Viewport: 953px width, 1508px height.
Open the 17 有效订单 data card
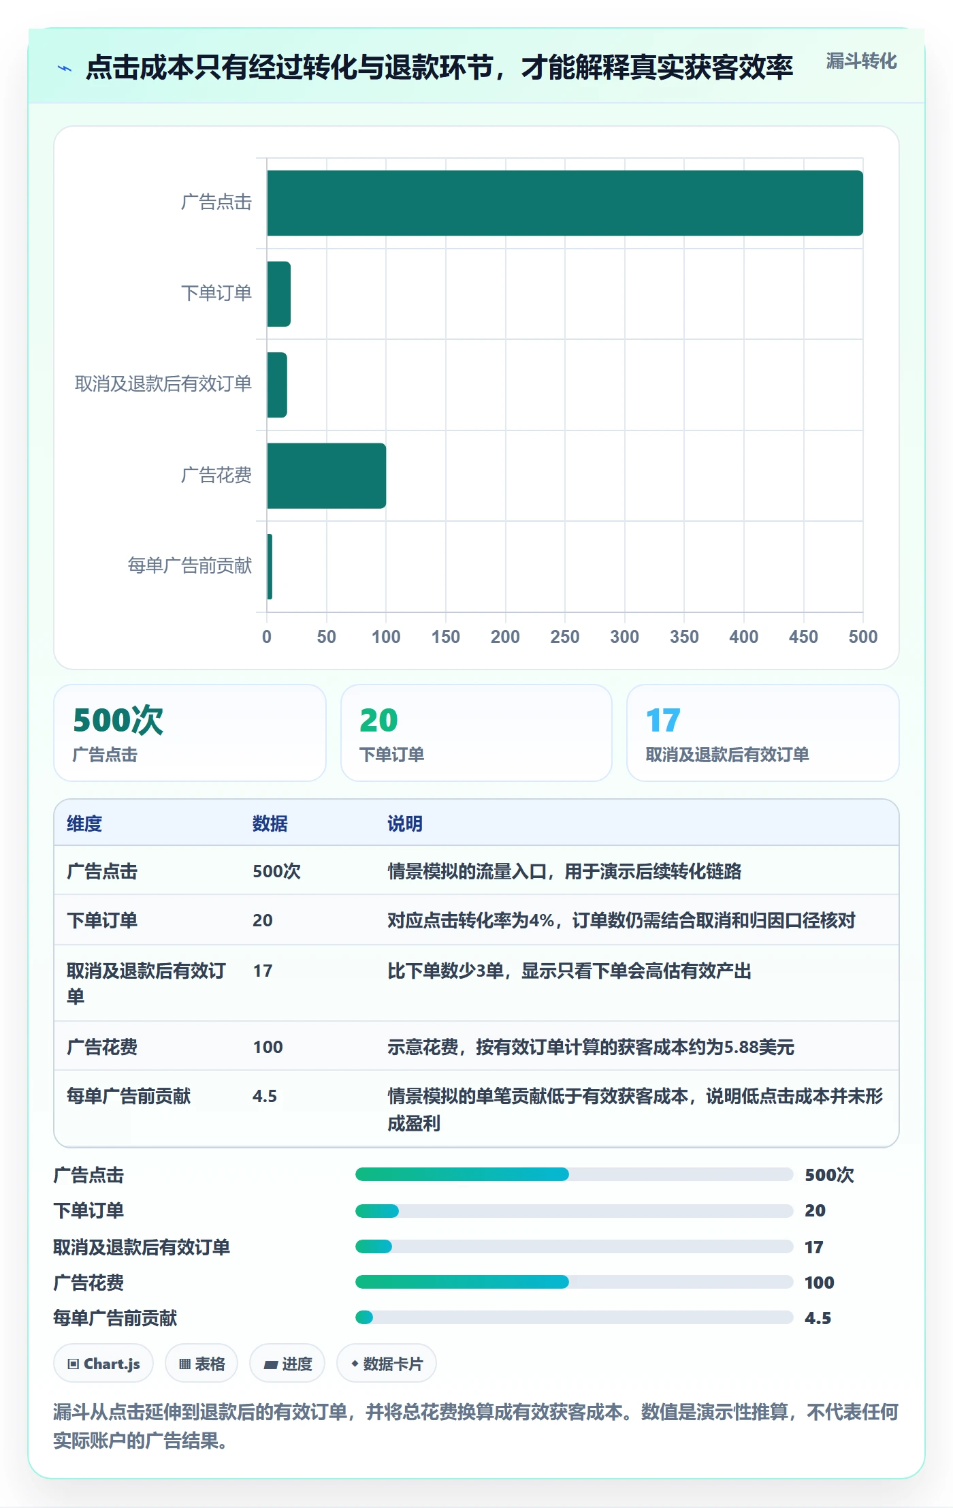point(763,733)
